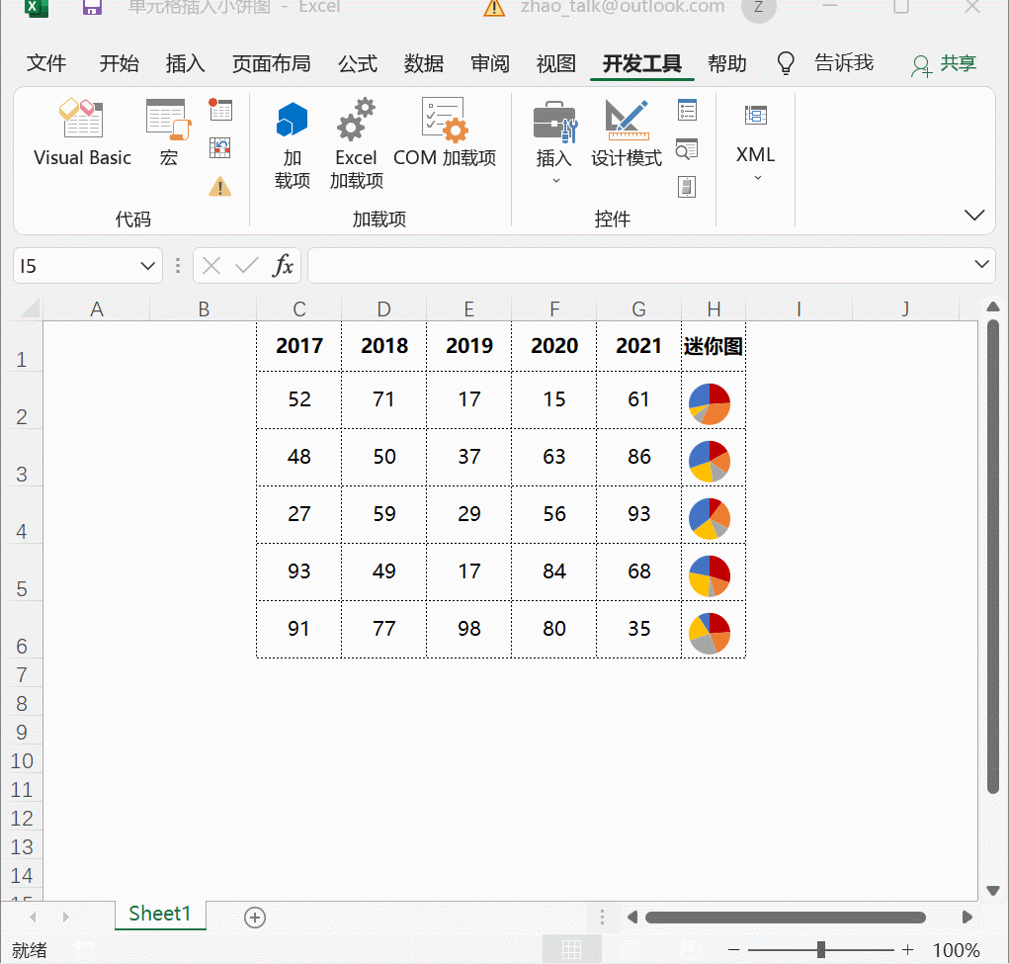Click the next sheet navigation arrow
The height and width of the screenshot is (964, 1009).
(65, 917)
